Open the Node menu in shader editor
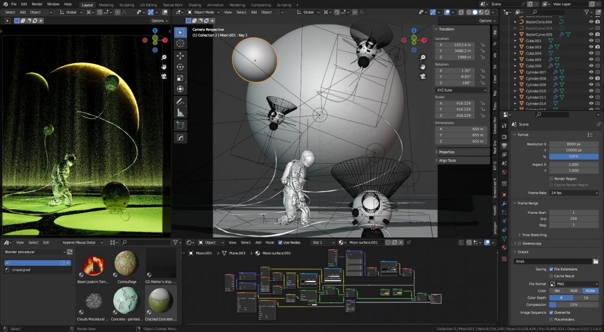Screen dimensions: 604x332 [x=270, y=242]
